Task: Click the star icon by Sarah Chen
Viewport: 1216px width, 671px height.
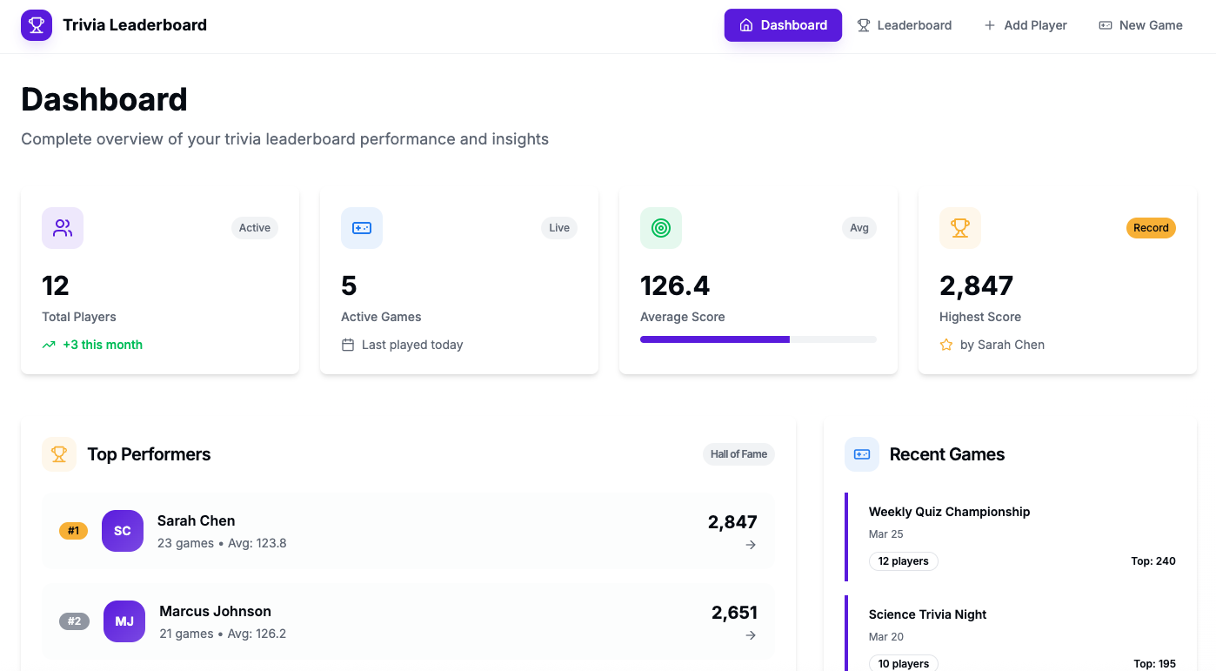Action: click(946, 345)
